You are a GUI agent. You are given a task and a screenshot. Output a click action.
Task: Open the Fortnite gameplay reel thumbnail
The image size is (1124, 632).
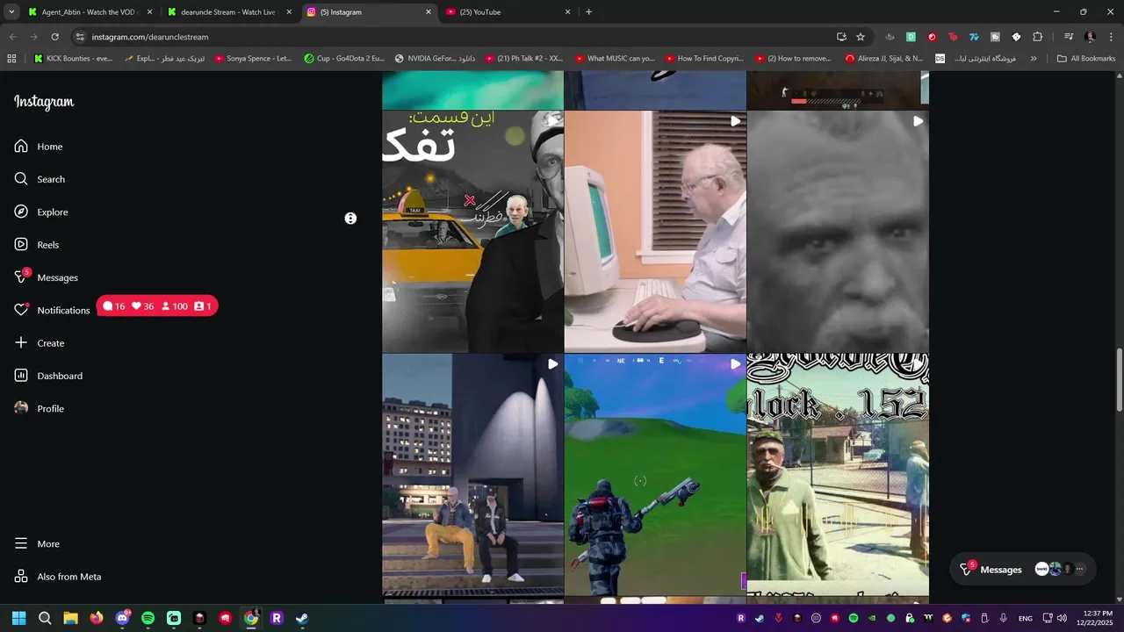coord(655,475)
